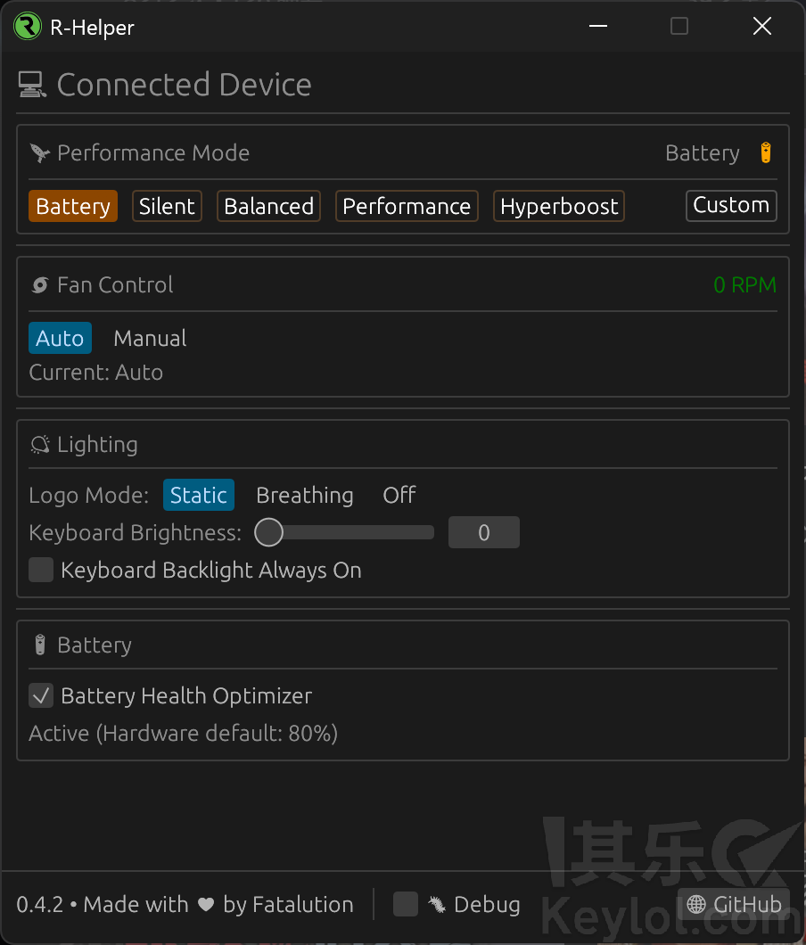This screenshot has width=806, height=945.
Task: Click the R-Helper logo in title bar
Action: point(28,27)
